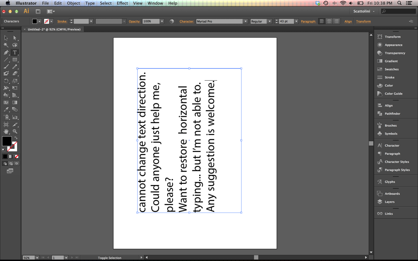This screenshot has height=261, width=418.
Task: Open the Scattolini workspace switcher
Action: pyautogui.click(x=364, y=11)
